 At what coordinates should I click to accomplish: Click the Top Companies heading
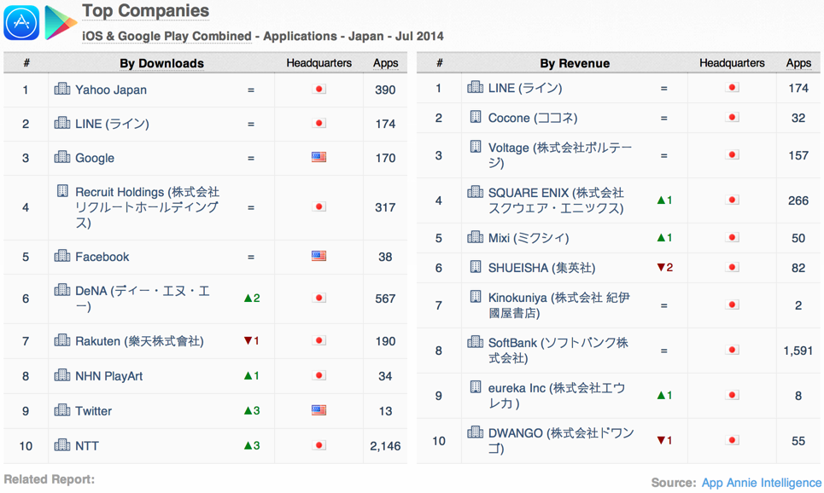(x=145, y=10)
